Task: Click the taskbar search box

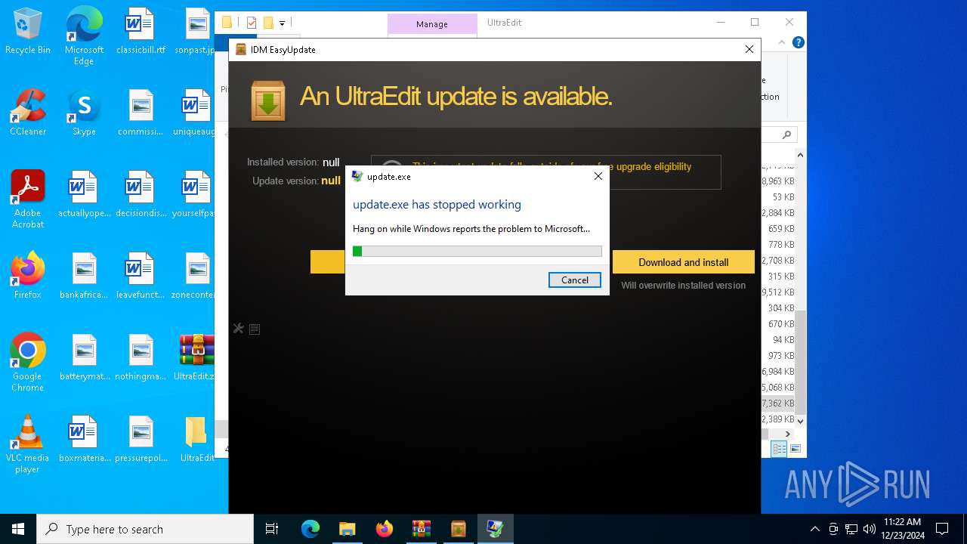Action: (145, 529)
